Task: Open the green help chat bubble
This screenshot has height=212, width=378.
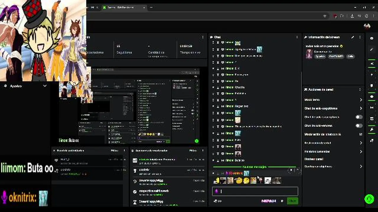Action: point(369,199)
